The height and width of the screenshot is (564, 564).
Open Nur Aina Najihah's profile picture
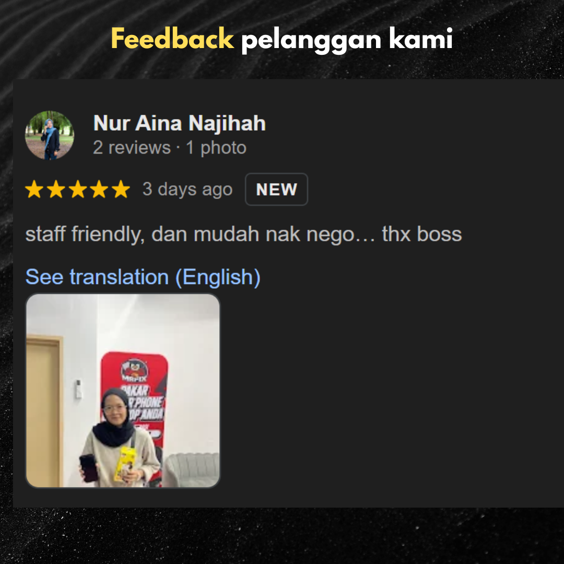(x=49, y=135)
